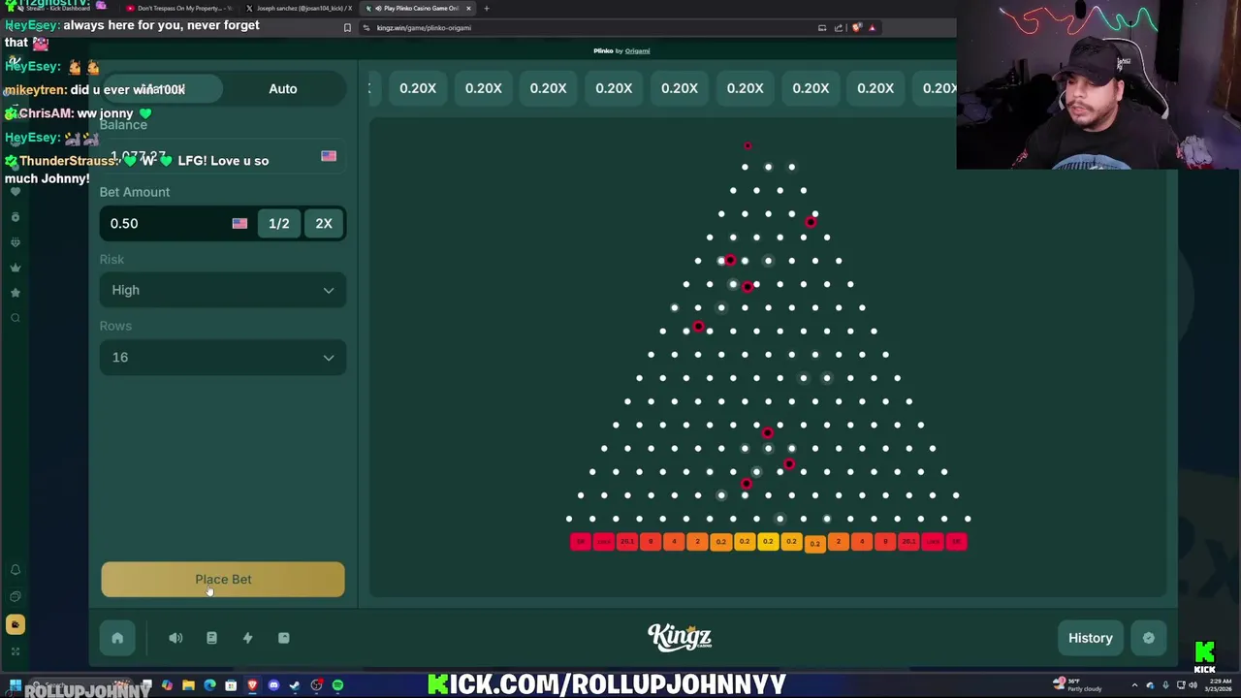
Task: Open a new browser tab
Action: pyautogui.click(x=487, y=8)
